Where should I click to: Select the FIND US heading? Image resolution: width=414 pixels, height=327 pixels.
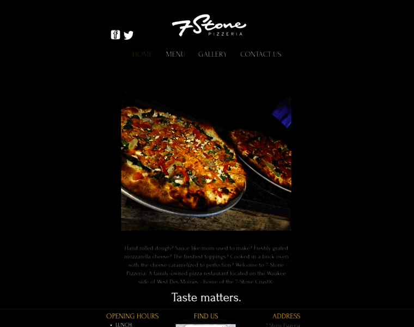coord(206,316)
